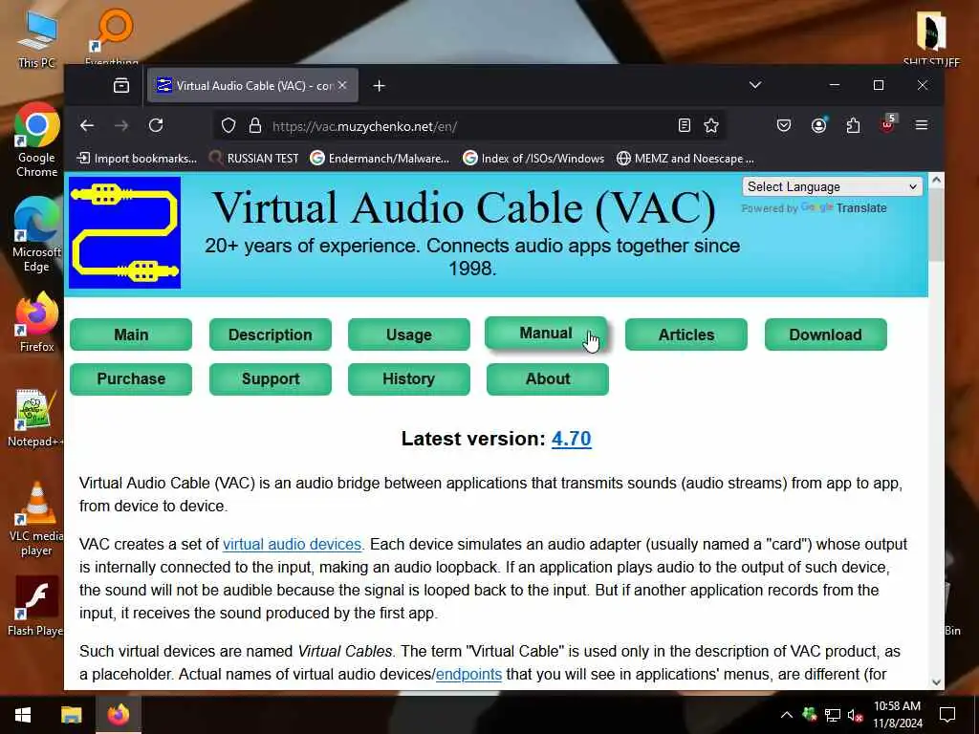Image resolution: width=979 pixels, height=734 pixels.
Task: Open a new tab with plus icon
Action: coord(379,85)
